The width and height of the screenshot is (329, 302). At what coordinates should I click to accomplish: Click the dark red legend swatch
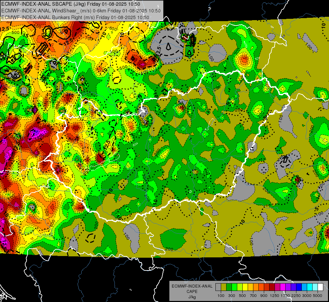pyautogui.click(x=272, y=287)
